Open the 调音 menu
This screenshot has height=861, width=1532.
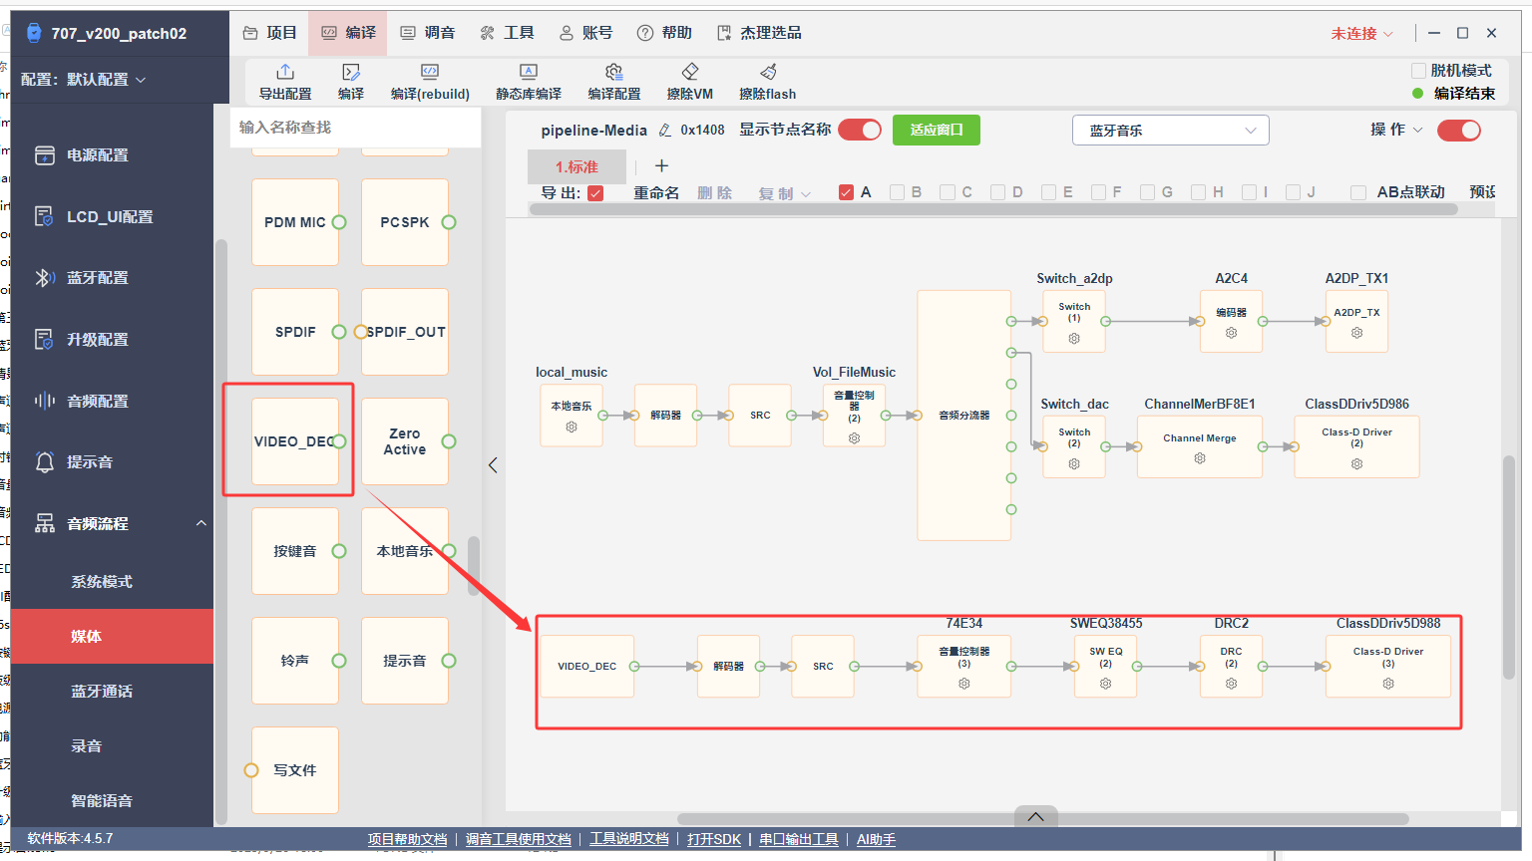(428, 33)
